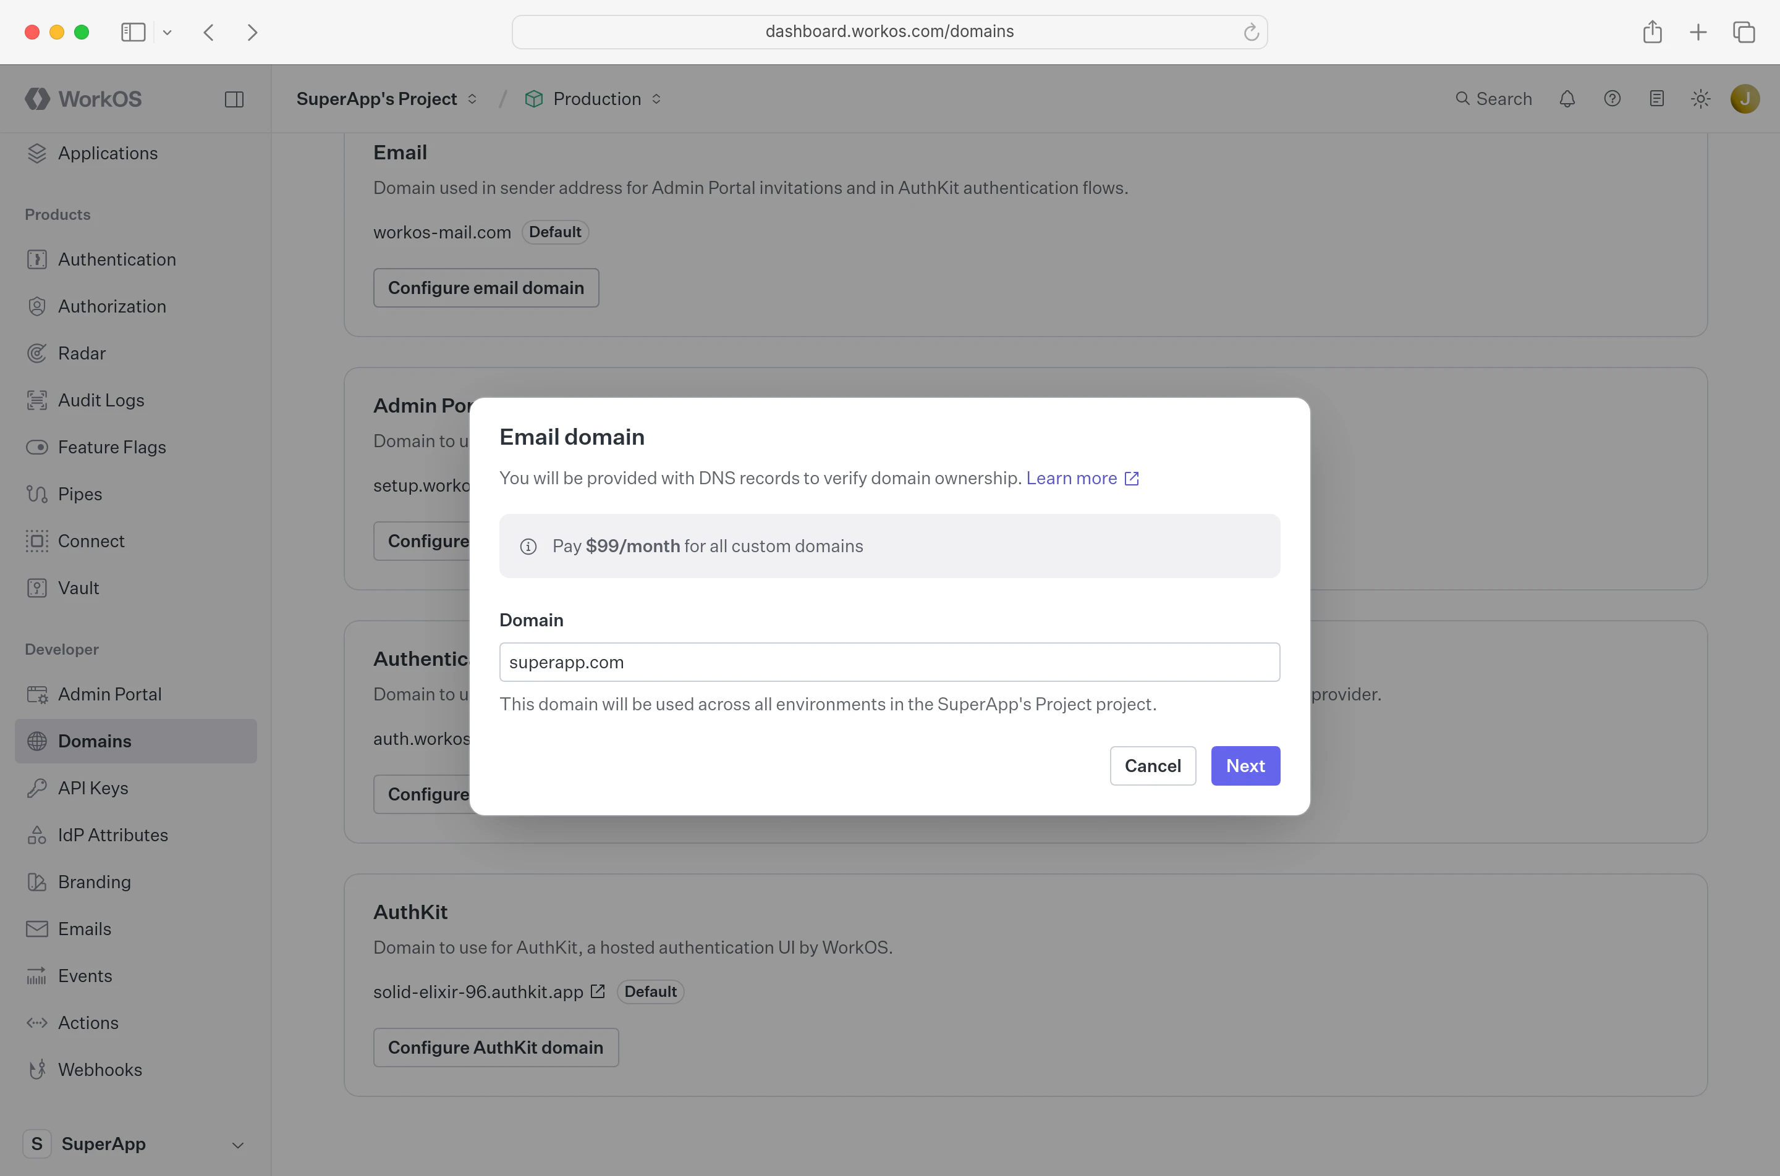Open Radar in the sidebar
1780x1176 pixels.
135,353
